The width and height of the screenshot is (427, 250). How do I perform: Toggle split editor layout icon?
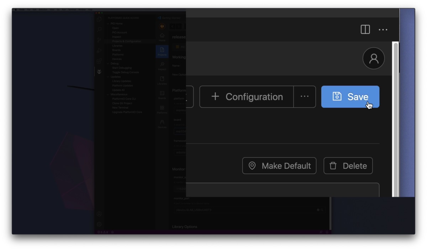(x=365, y=29)
